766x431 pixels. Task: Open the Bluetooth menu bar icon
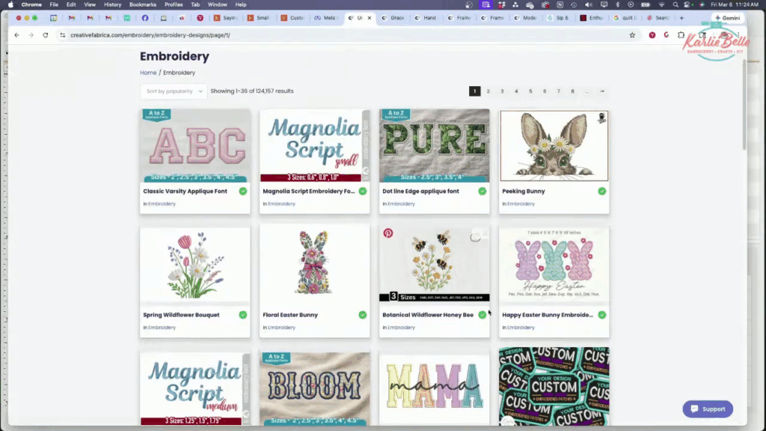tap(617, 4)
